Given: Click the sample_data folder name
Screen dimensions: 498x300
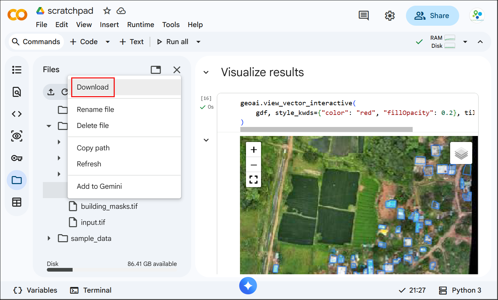Looking at the screenshot, I should pyautogui.click(x=91, y=239).
